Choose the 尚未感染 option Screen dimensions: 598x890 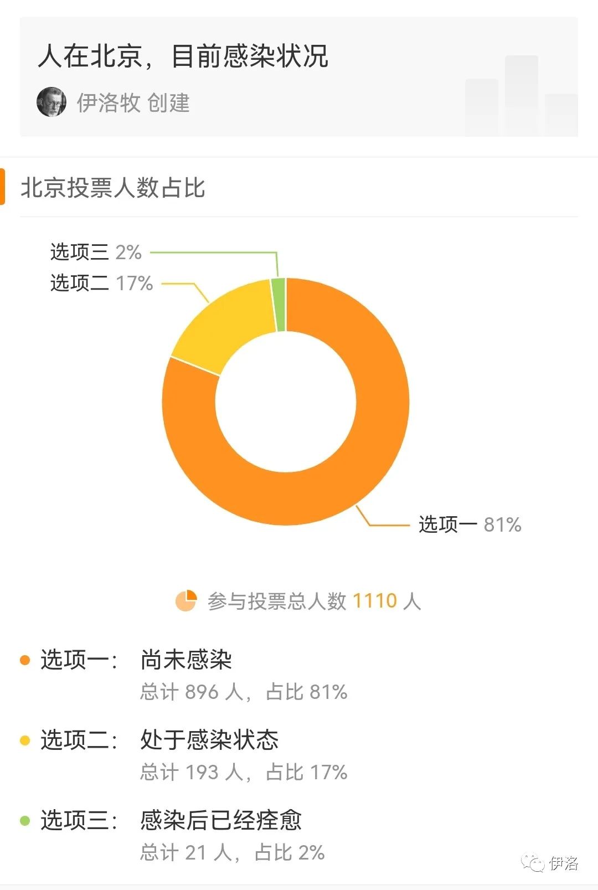point(186,660)
